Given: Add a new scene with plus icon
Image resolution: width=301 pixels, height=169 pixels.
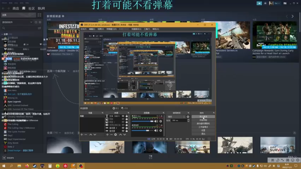Looking at the screenshot, I should pos(82,135).
